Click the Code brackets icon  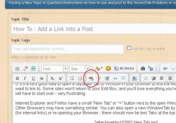[115, 78]
